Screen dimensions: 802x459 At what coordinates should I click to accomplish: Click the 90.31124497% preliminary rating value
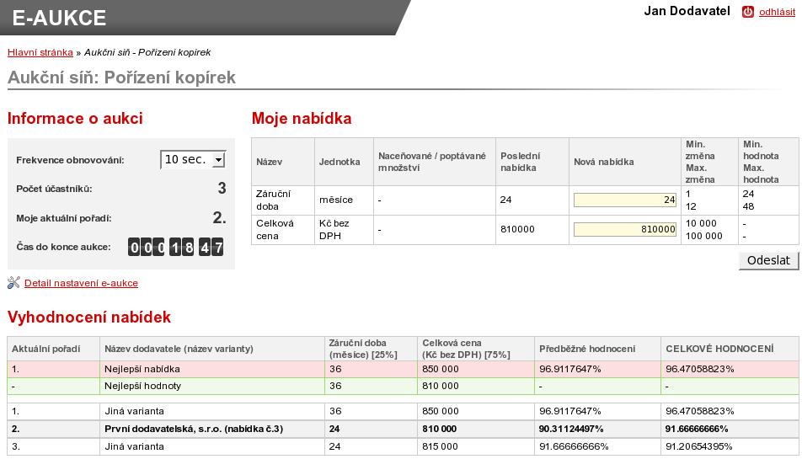571,429
